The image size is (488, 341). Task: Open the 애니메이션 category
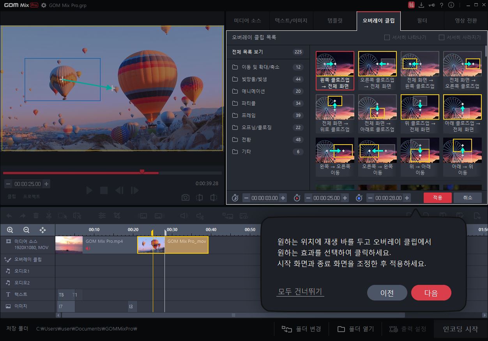[x=267, y=91]
